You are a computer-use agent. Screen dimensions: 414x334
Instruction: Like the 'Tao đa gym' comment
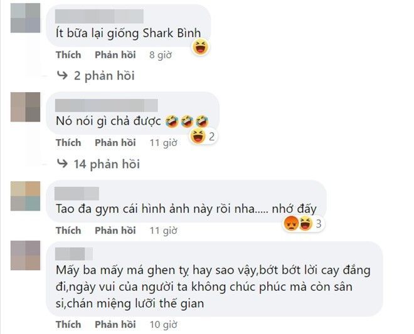[x=68, y=231]
